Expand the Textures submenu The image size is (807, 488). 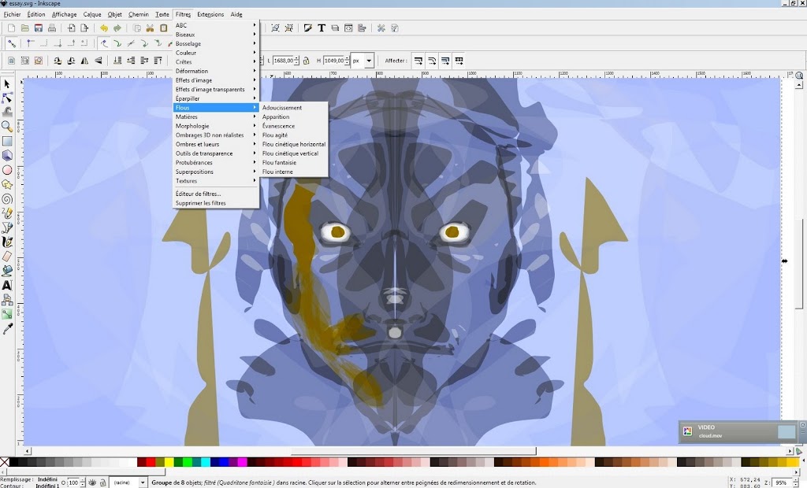coord(216,181)
